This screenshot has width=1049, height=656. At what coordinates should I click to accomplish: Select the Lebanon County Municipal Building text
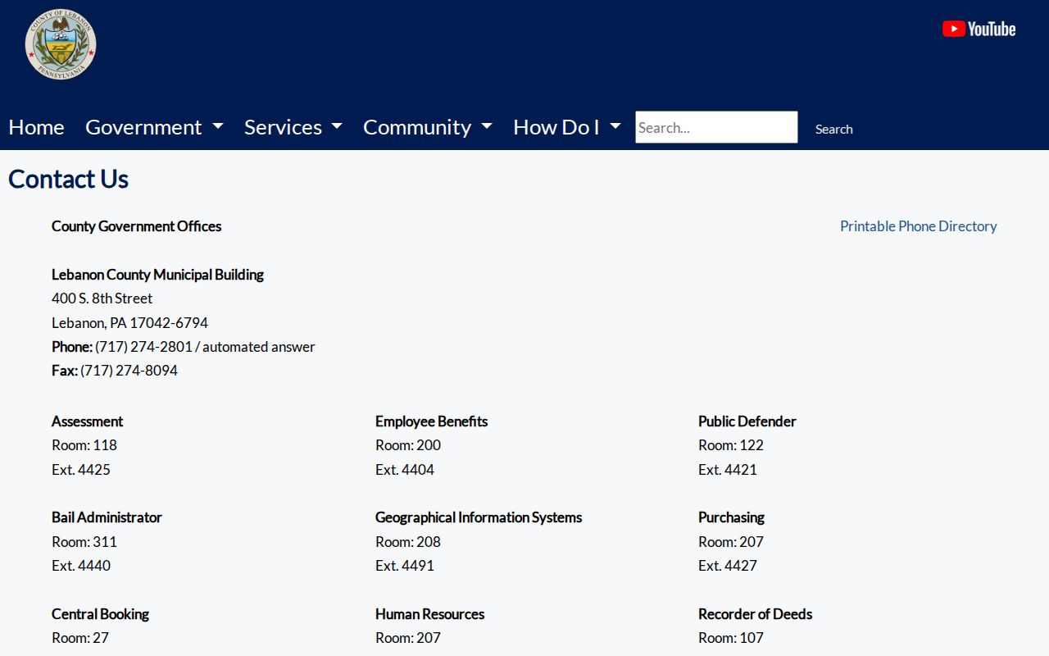(x=157, y=275)
